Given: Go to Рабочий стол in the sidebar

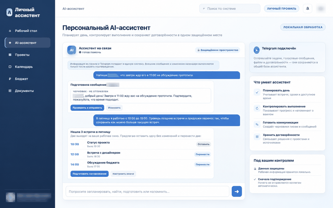Looking at the screenshot, I should coord(28,31).
